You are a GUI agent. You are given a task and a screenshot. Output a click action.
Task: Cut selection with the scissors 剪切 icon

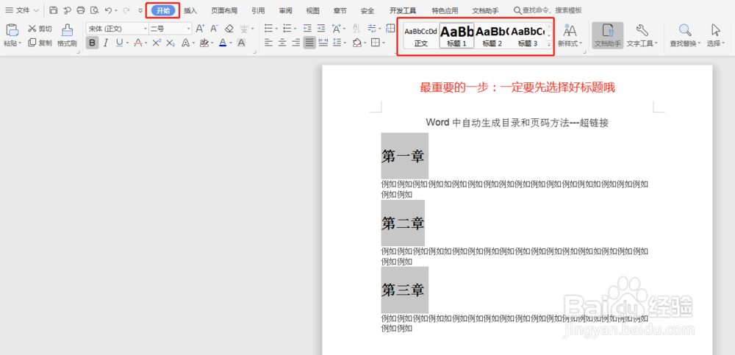pos(40,29)
